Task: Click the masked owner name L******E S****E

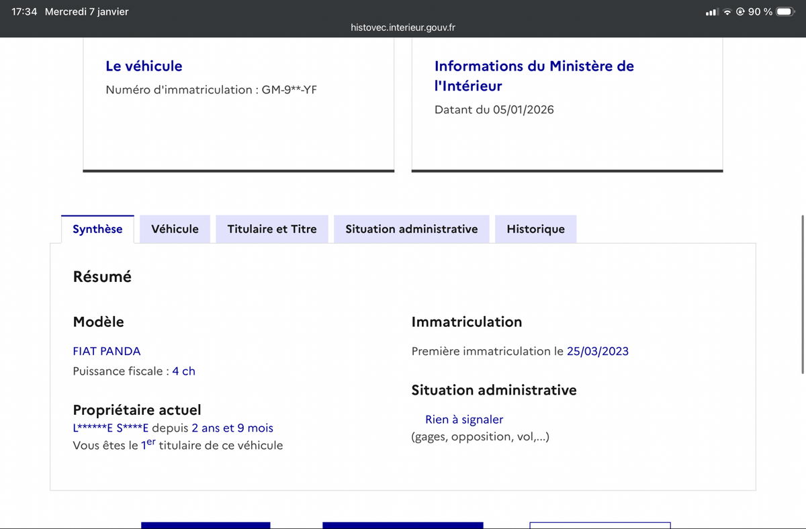Action: click(110, 428)
